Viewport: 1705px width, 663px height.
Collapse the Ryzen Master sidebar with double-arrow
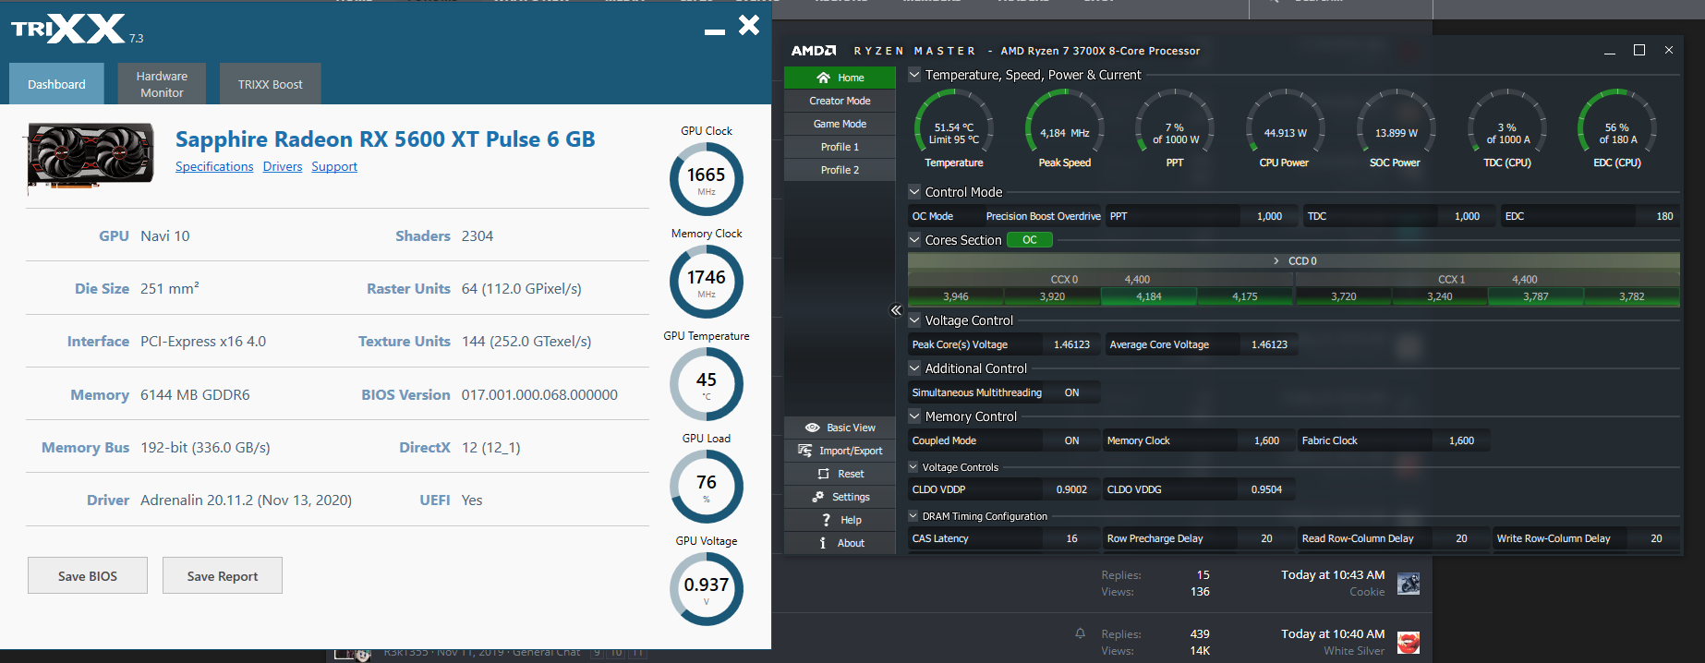tap(895, 310)
